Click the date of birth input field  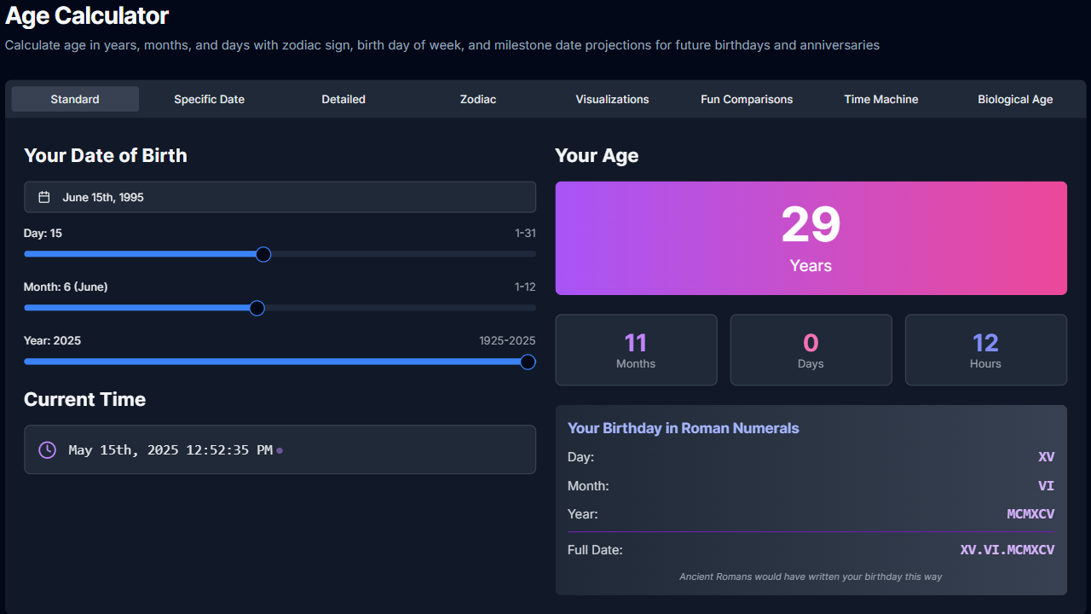(x=280, y=196)
